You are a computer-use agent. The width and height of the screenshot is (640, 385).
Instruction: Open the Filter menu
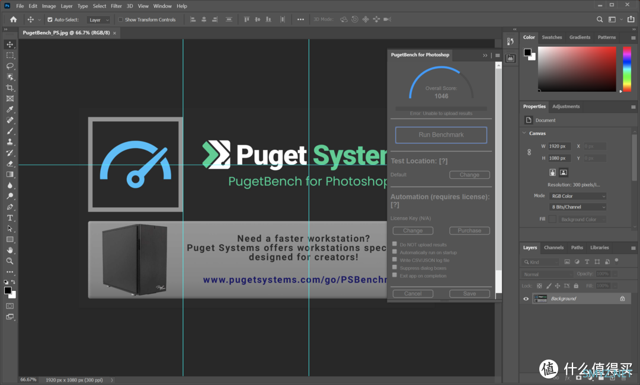[116, 6]
